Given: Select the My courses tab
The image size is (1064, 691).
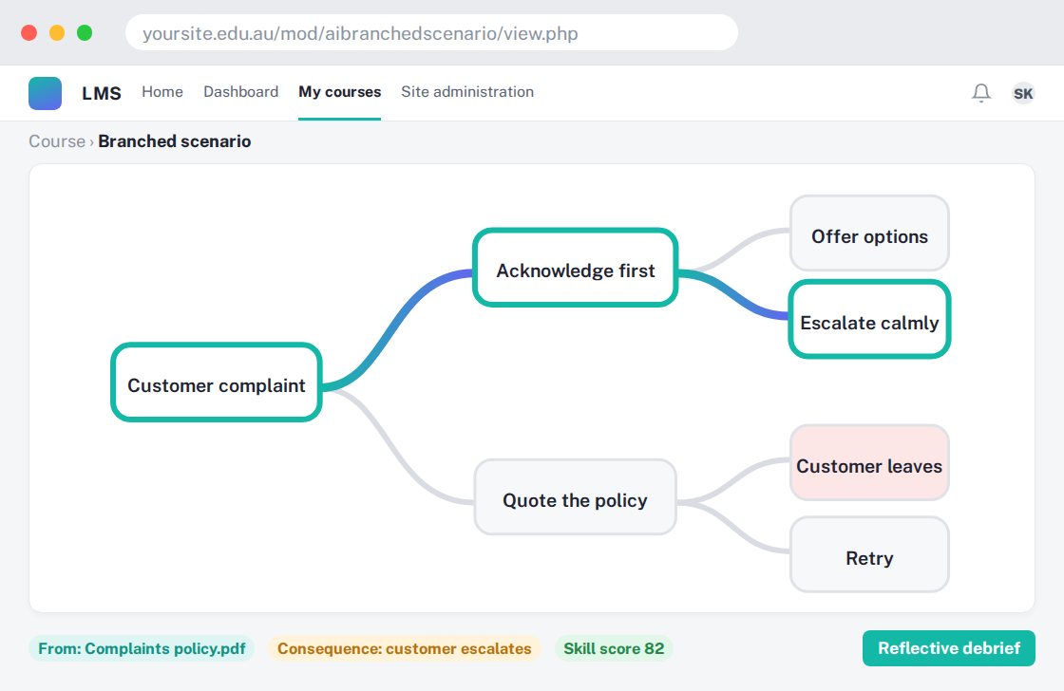Looking at the screenshot, I should (x=339, y=91).
